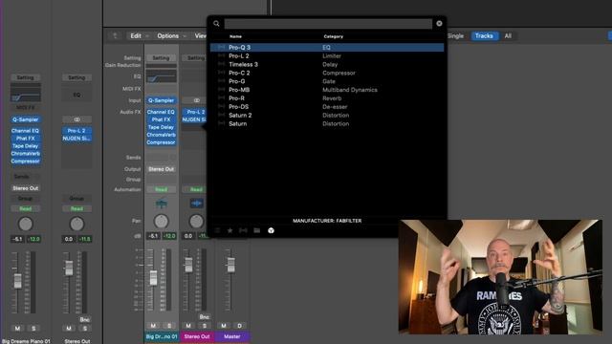Open the mixer Options menu
Screen dimensions: 612x344
pos(171,36)
